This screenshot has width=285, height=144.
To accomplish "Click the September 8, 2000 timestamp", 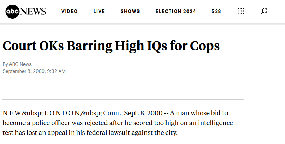I will tap(34, 71).
